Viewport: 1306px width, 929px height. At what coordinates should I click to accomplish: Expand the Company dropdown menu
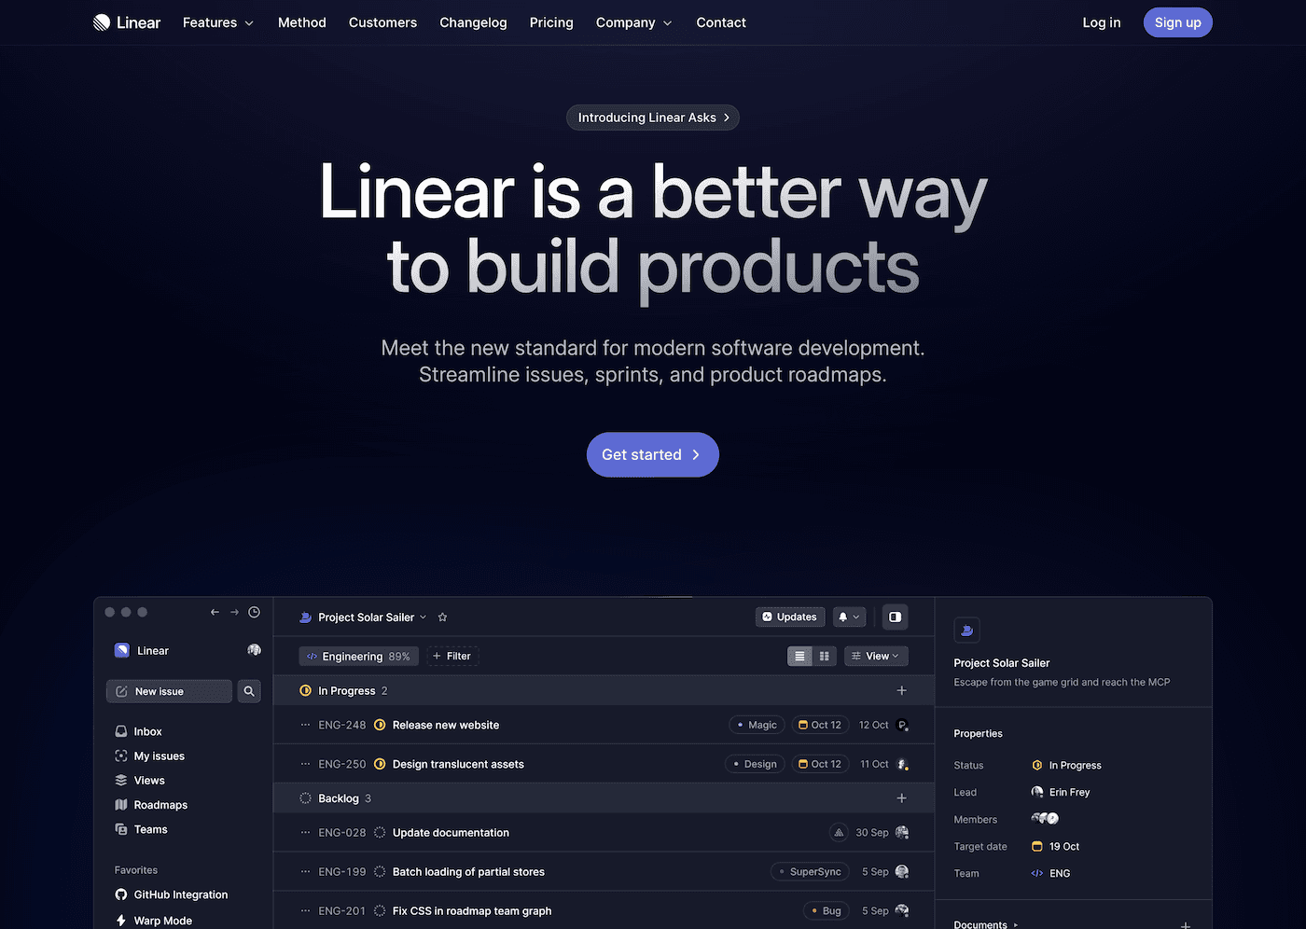[634, 22]
